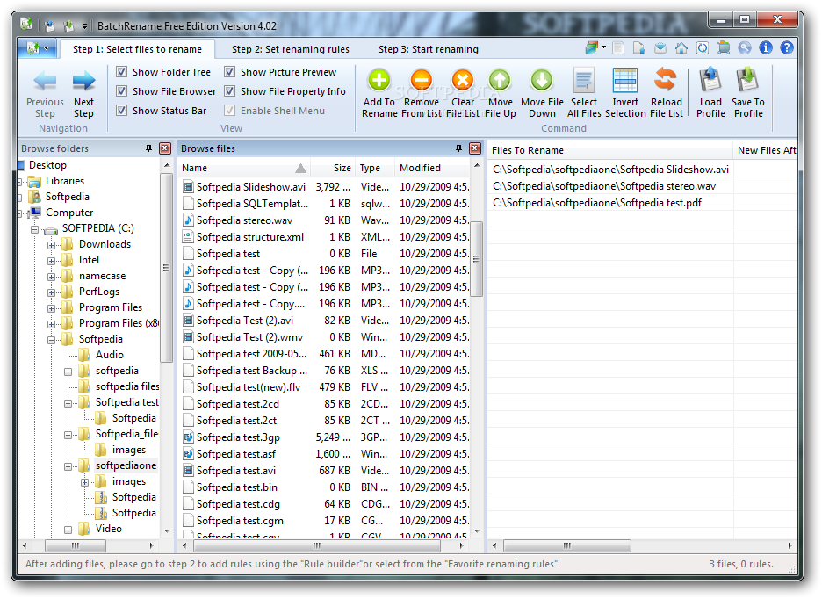This screenshot has height=599, width=822.
Task: Expand the PerfLogs folder node
Action: tap(51, 292)
